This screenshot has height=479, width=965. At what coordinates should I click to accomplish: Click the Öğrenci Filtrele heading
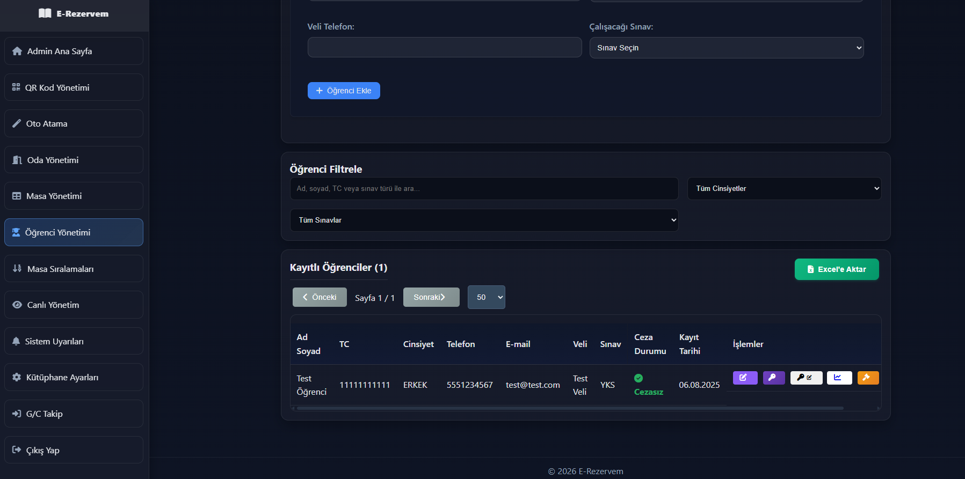pyautogui.click(x=326, y=169)
